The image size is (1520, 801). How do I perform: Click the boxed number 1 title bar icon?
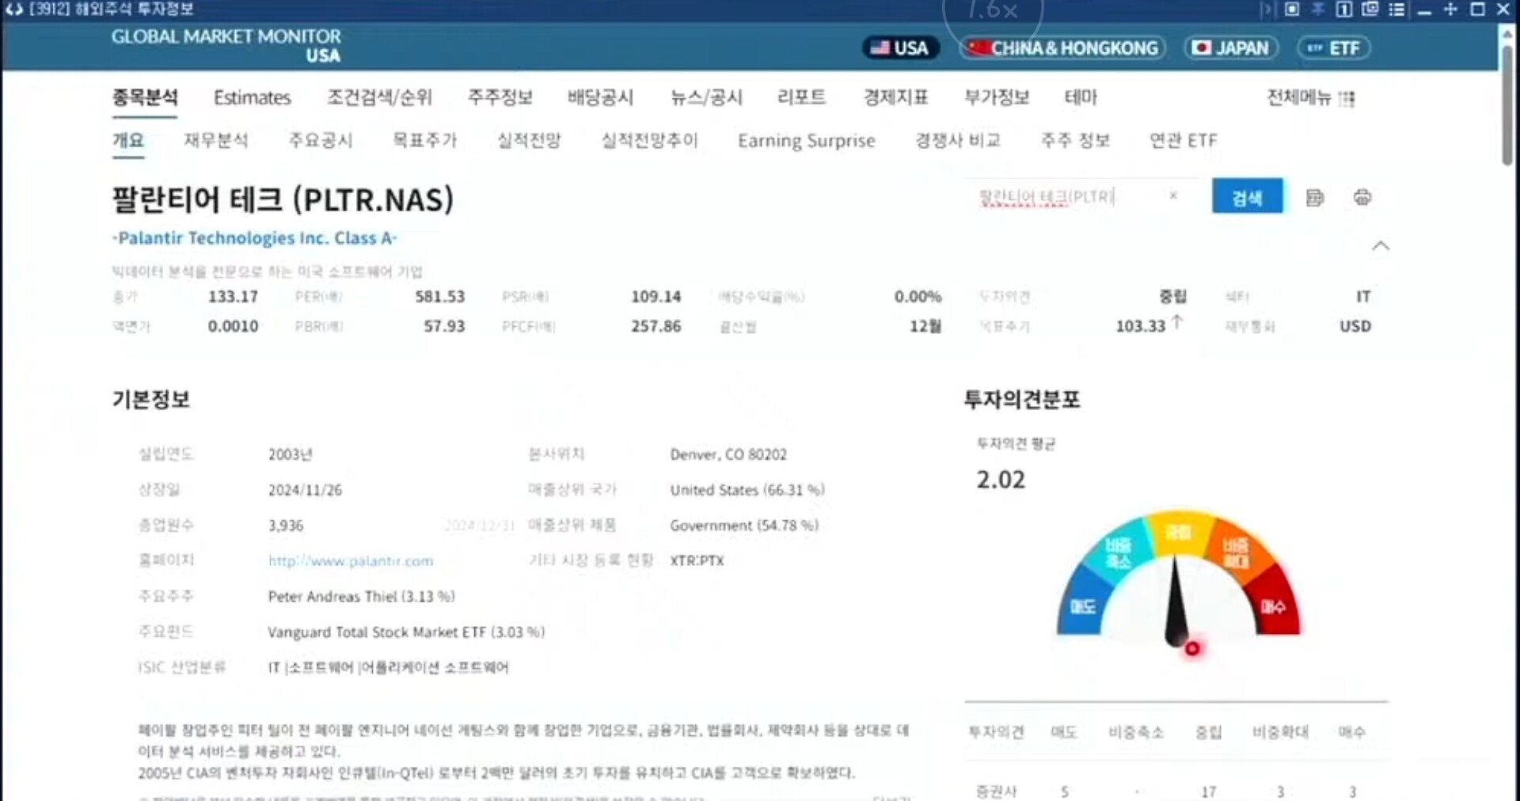(x=1344, y=9)
